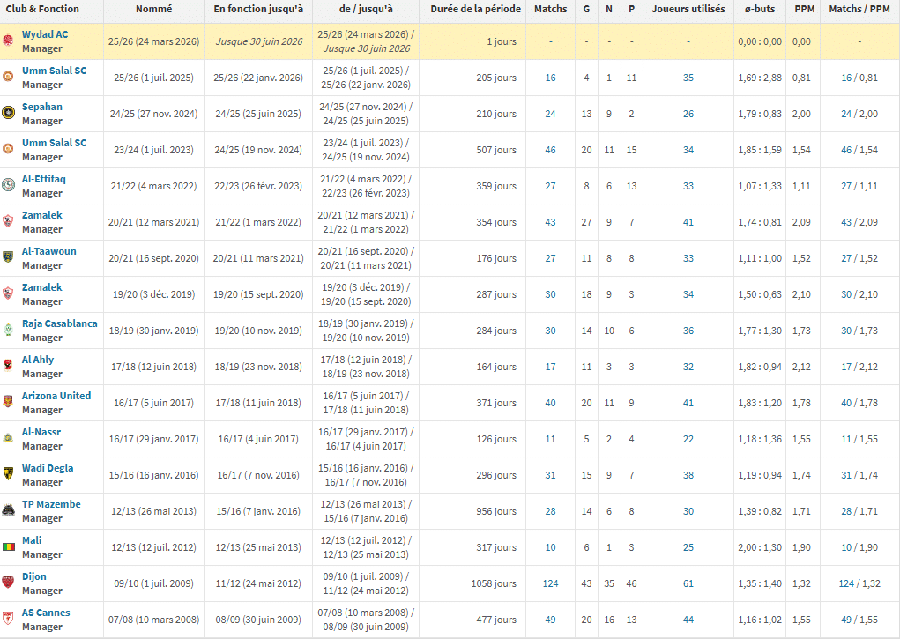Screen dimensions: 900x639
Task: Click the "Club & Fonction" column header
Action: click(42, 9)
